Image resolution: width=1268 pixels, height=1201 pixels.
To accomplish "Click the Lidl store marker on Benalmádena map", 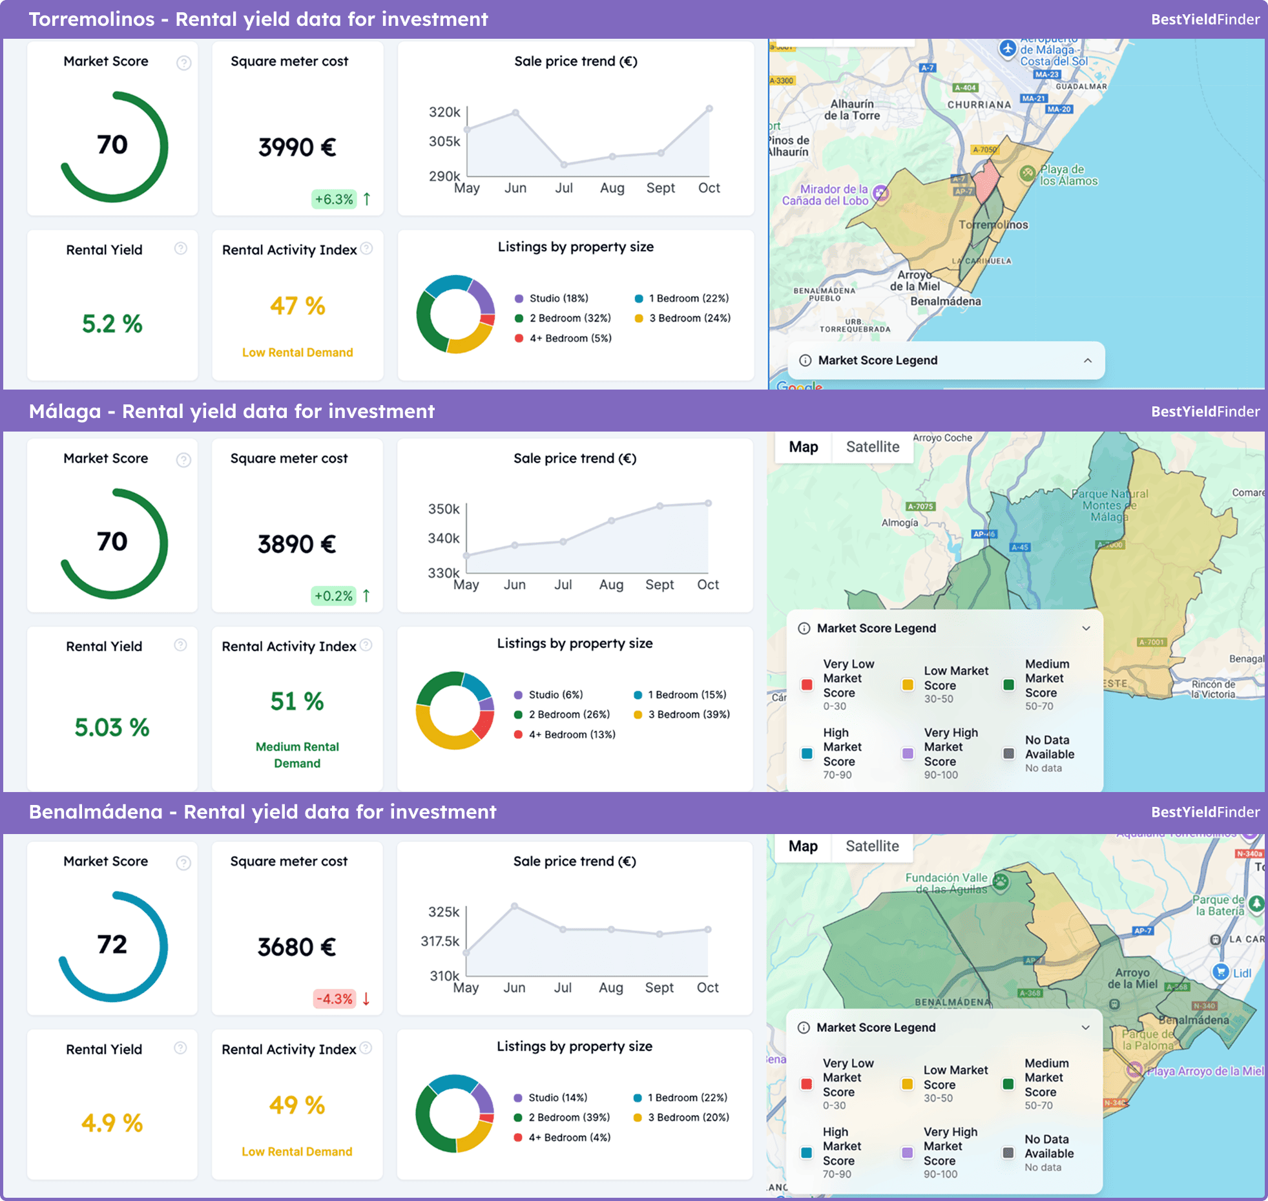I will point(1220,972).
